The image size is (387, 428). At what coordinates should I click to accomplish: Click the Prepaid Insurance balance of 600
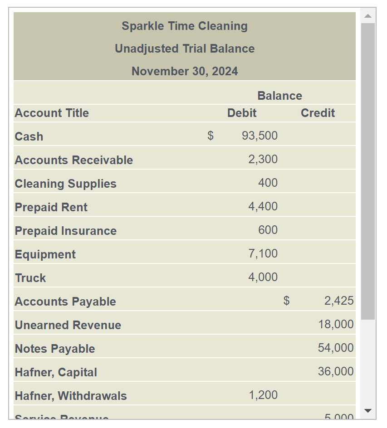(266, 230)
